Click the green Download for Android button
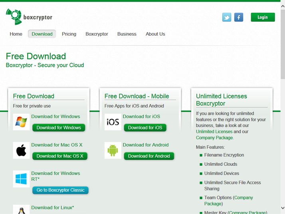The image size is (285, 214). click(x=149, y=156)
